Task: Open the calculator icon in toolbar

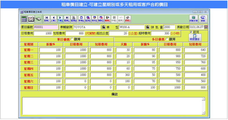Action: pyautogui.click(x=24, y=19)
